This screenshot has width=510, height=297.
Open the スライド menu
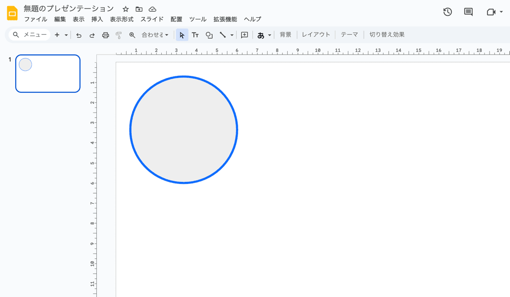(x=152, y=19)
